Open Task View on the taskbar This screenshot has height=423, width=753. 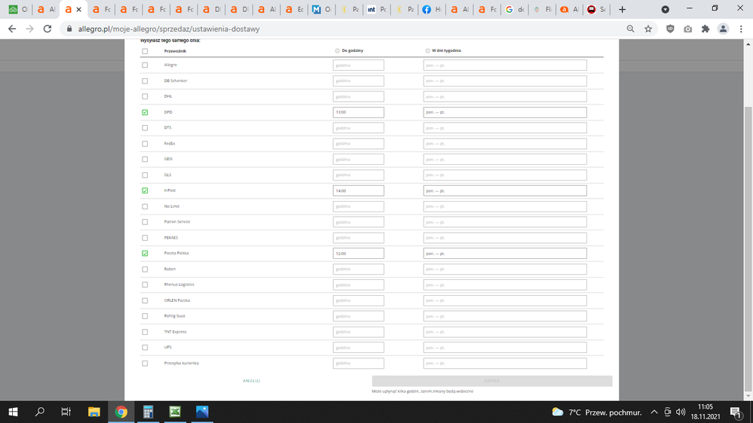click(x=66, y=412)
